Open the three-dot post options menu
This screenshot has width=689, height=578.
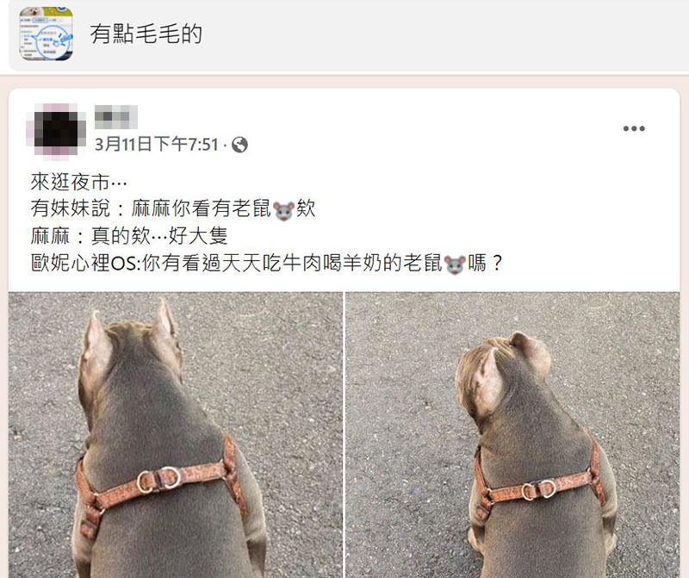point(634,128)
